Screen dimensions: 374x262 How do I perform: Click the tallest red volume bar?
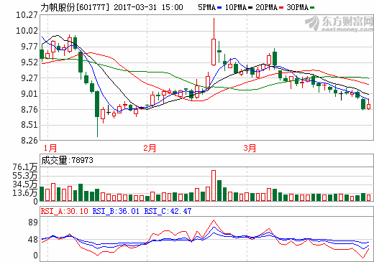pos(214,185)
